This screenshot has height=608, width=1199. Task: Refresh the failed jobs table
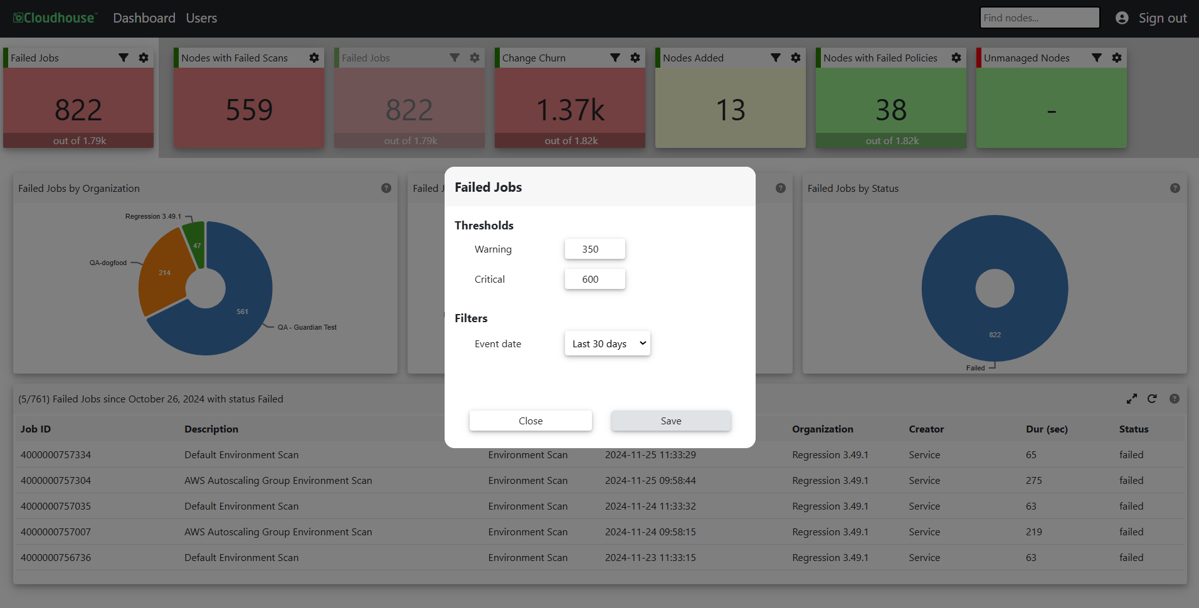[x=1152, y=399]
